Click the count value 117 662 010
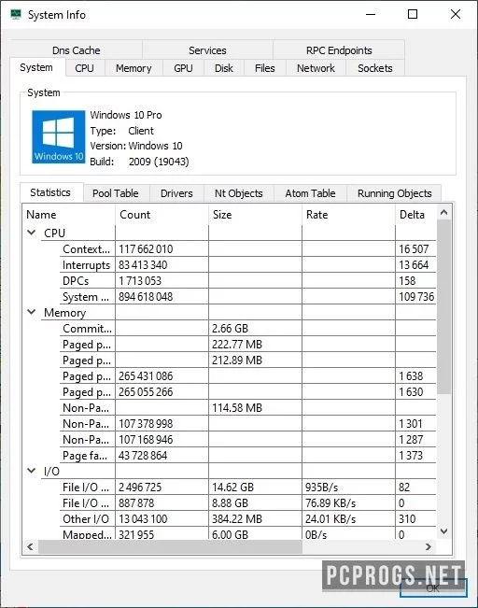This screenshot has width=478, height=608. (x=146, y=249)
